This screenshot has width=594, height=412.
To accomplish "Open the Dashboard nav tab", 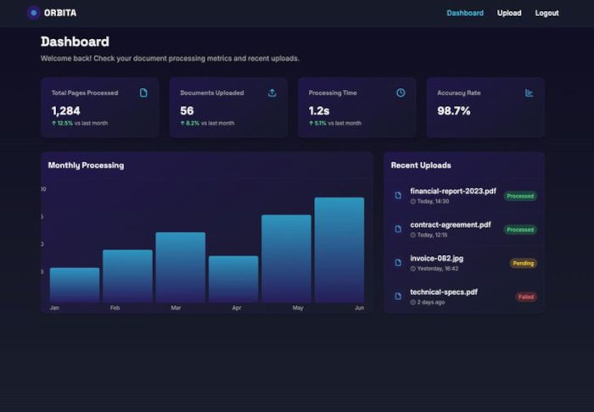I will (465, 14).
